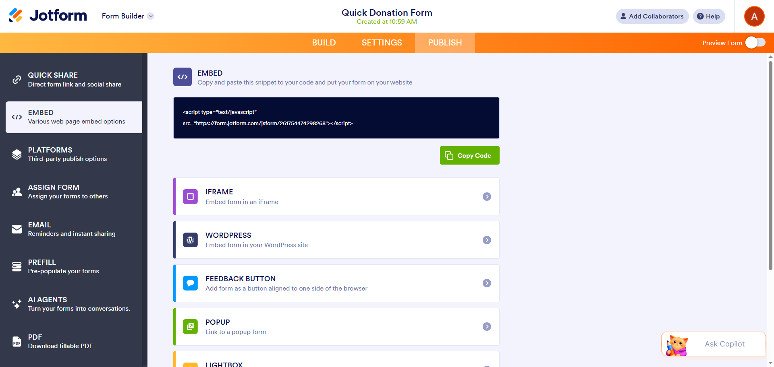The image size is (774, 367).
Task: Open the FEEDBACK BUTTON embed option
Action: pos(336,283)
